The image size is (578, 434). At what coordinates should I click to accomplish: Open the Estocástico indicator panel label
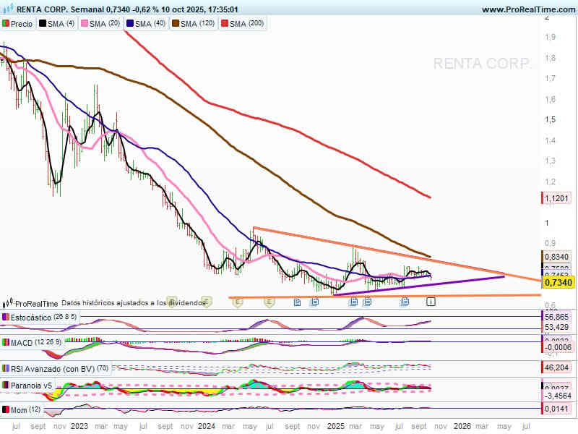pos(33,317)
